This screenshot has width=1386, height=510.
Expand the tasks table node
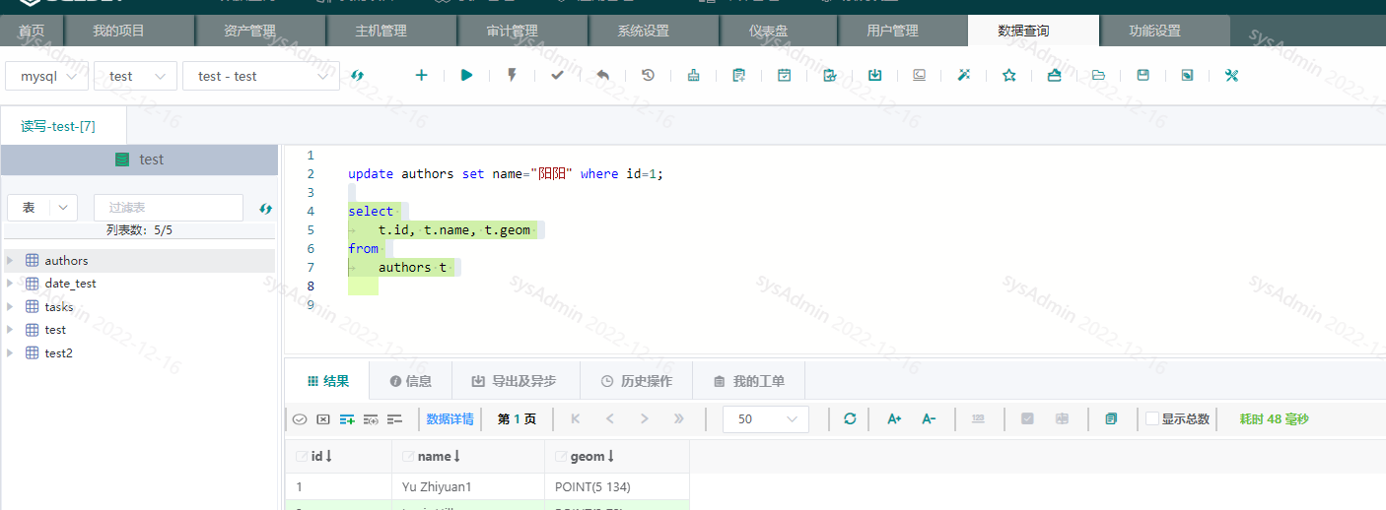point(10,306)
